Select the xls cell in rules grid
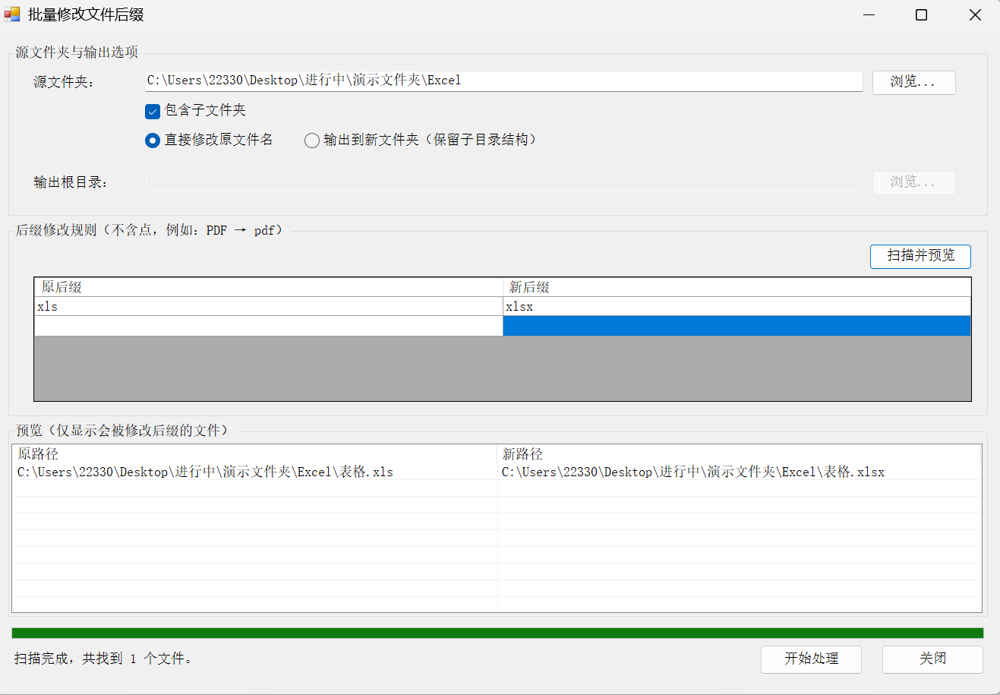Screen dimensions: 1000x695 [268, 306]
